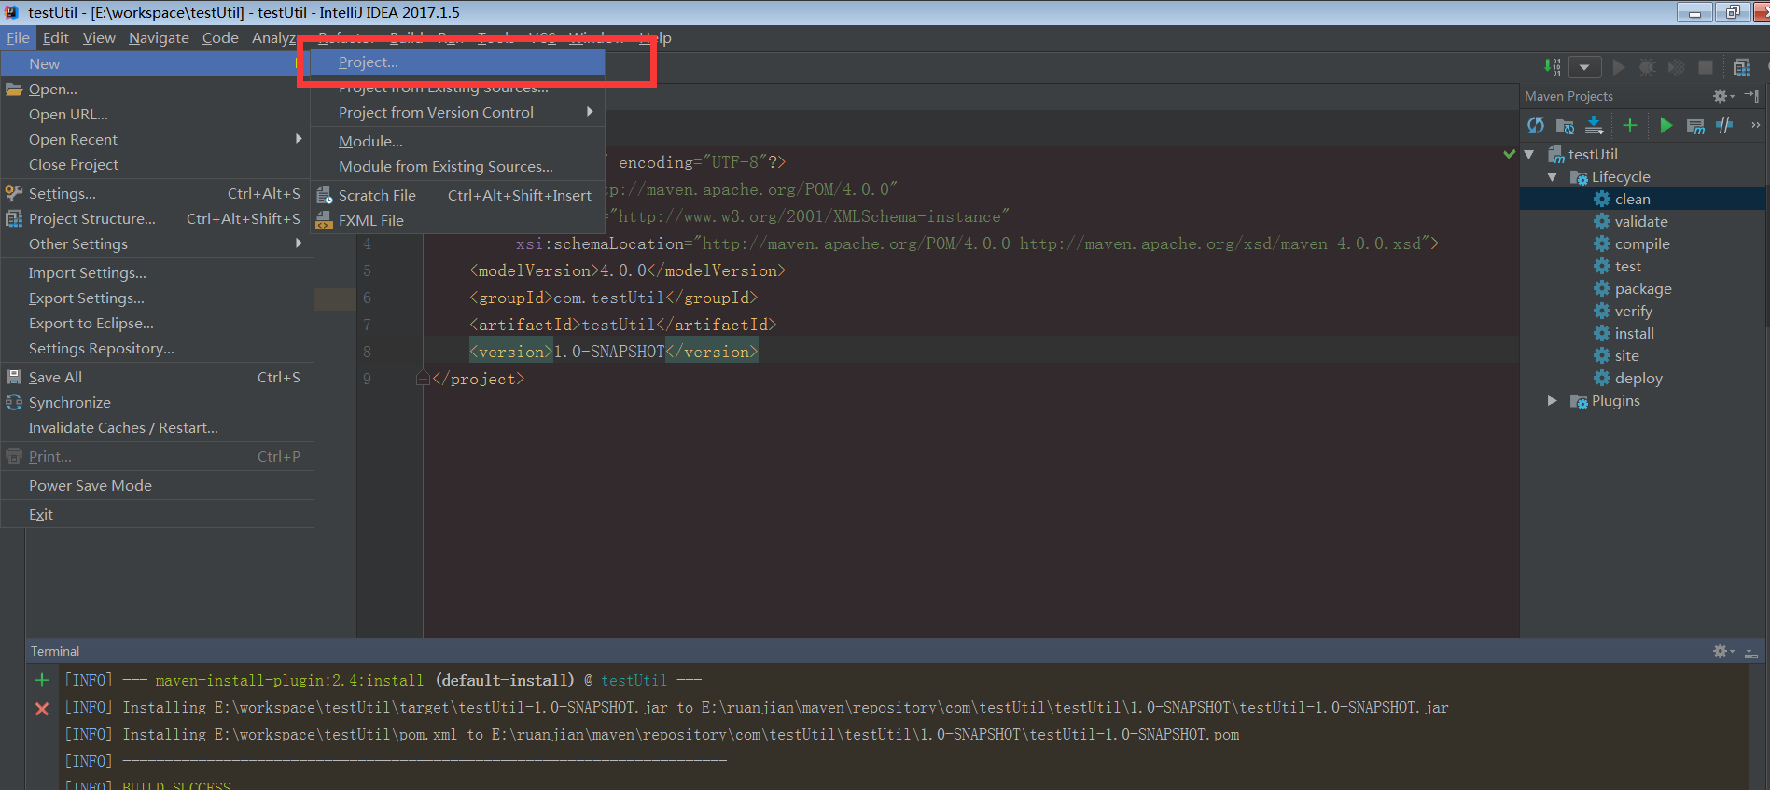Open the View menu
Viewport: 1770px width, 790px height.
99,37
